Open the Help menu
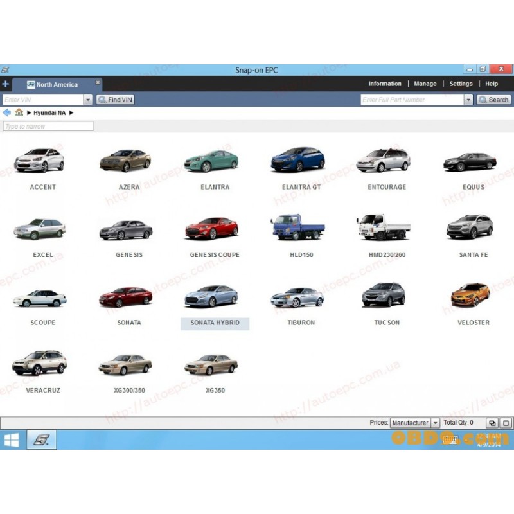The height and width of the screenshot is (514, 514). pos(492,84)
